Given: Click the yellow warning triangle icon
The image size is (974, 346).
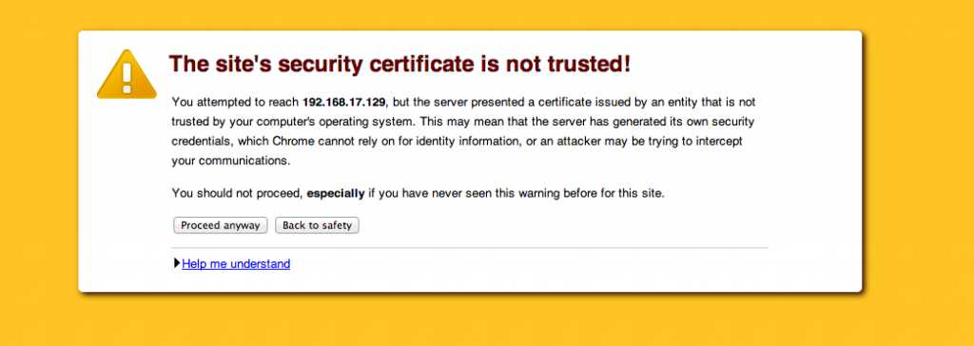Looking at the screenshot, I should point(127,74).
